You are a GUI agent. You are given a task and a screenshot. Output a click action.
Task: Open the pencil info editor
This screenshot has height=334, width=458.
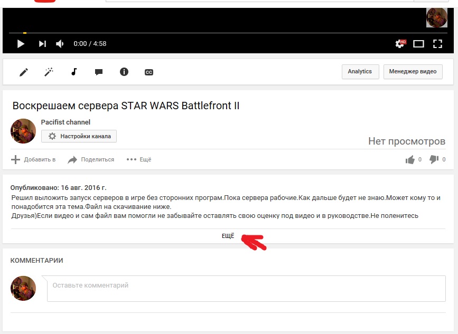coord(24,72)
